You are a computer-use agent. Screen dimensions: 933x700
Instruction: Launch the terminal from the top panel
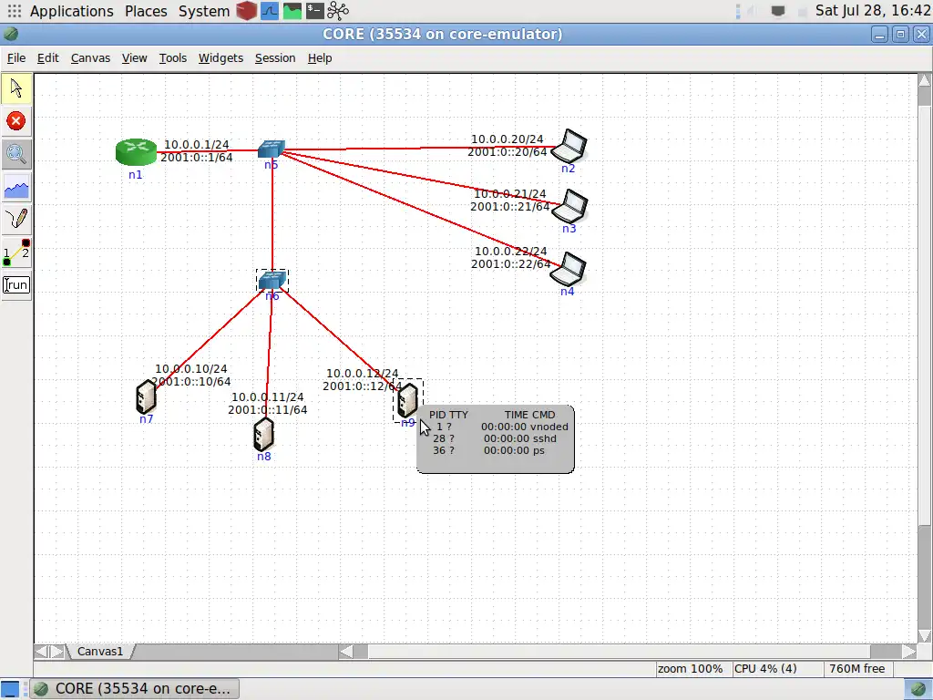coord(314,11)
